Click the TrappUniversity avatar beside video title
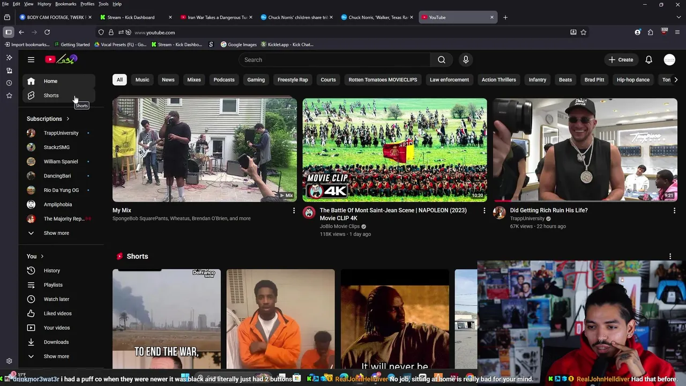The height and width of the screenshot is (386, 686). point(499,213)
